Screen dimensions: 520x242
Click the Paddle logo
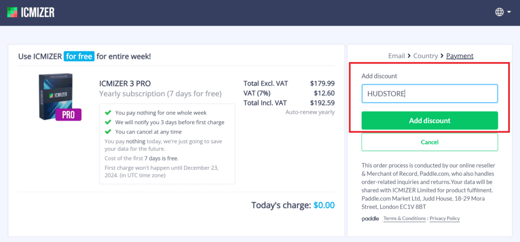370,219
